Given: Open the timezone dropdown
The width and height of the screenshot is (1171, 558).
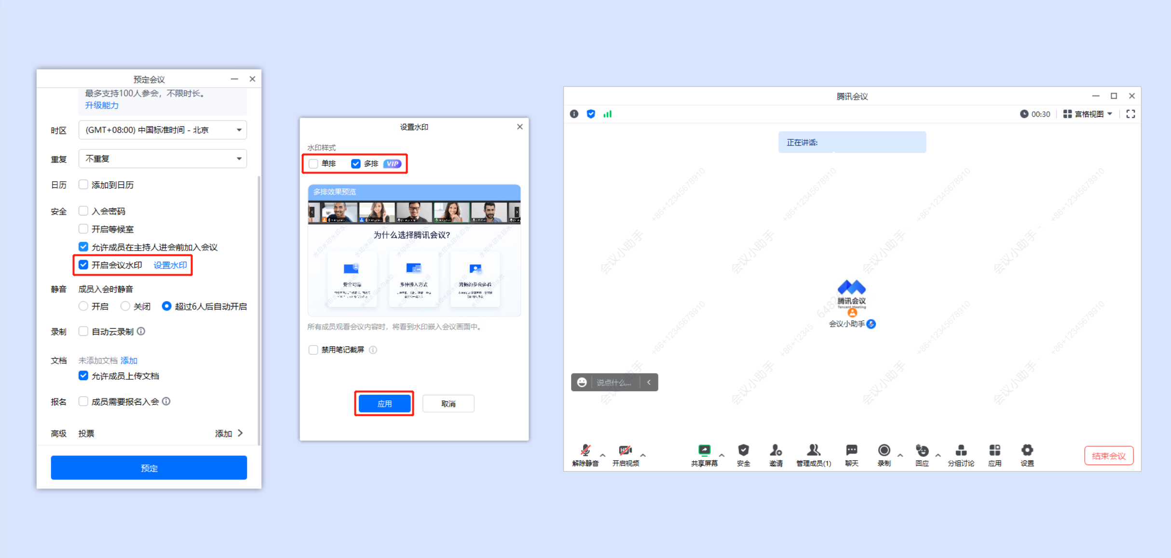Looking at the screenshot, I should coord(163,130).
